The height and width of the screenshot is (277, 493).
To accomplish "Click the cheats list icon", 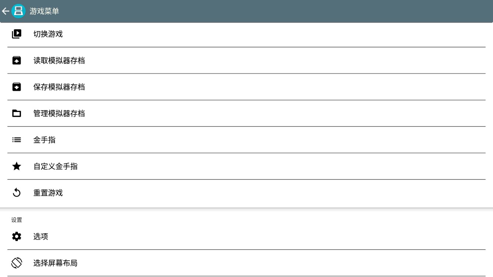I will 17,140.
